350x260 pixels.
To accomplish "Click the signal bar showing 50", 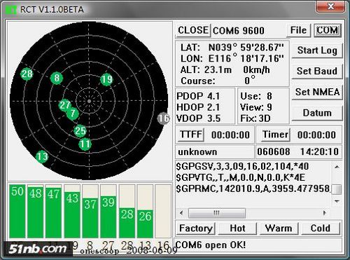I will [x=17, y=211].
